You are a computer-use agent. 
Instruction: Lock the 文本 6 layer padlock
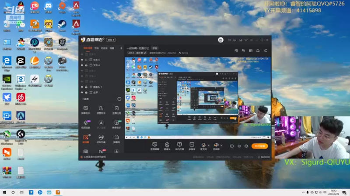pyautogui.click(x=86, y=60)
